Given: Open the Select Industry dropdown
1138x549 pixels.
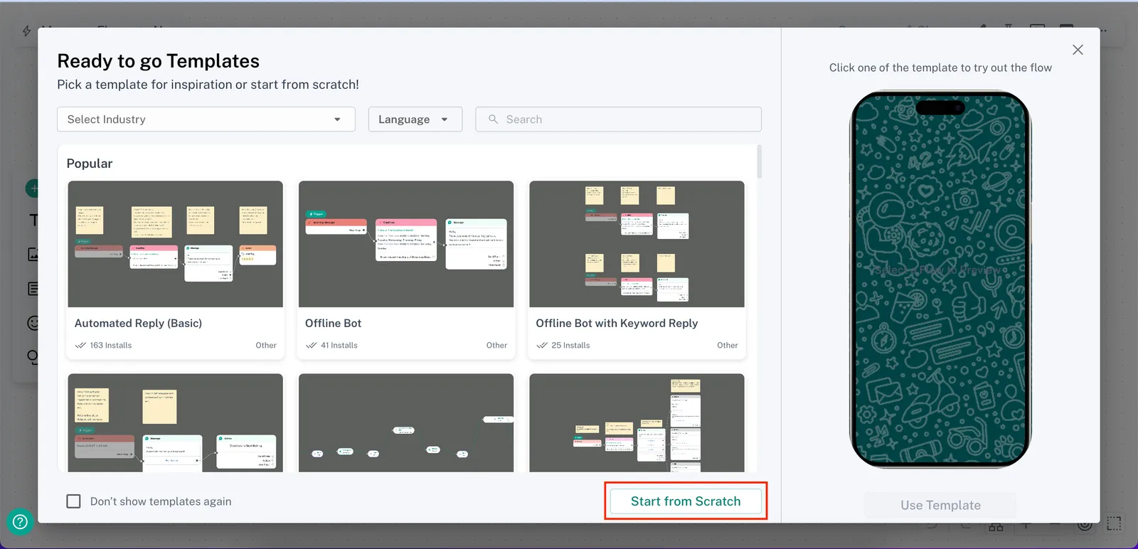Looking at the screenshot, I should pyautogui.click(x=206, y=119).
